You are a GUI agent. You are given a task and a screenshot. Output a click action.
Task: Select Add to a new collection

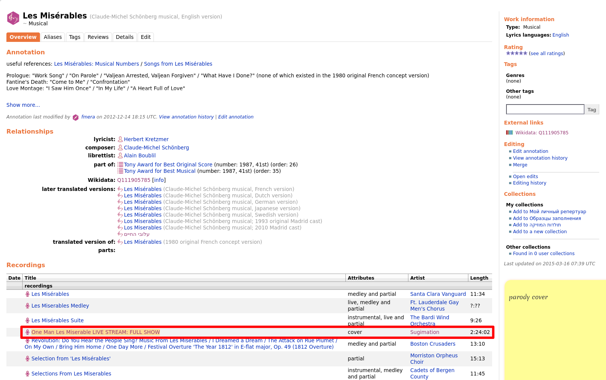pos(540,232)
